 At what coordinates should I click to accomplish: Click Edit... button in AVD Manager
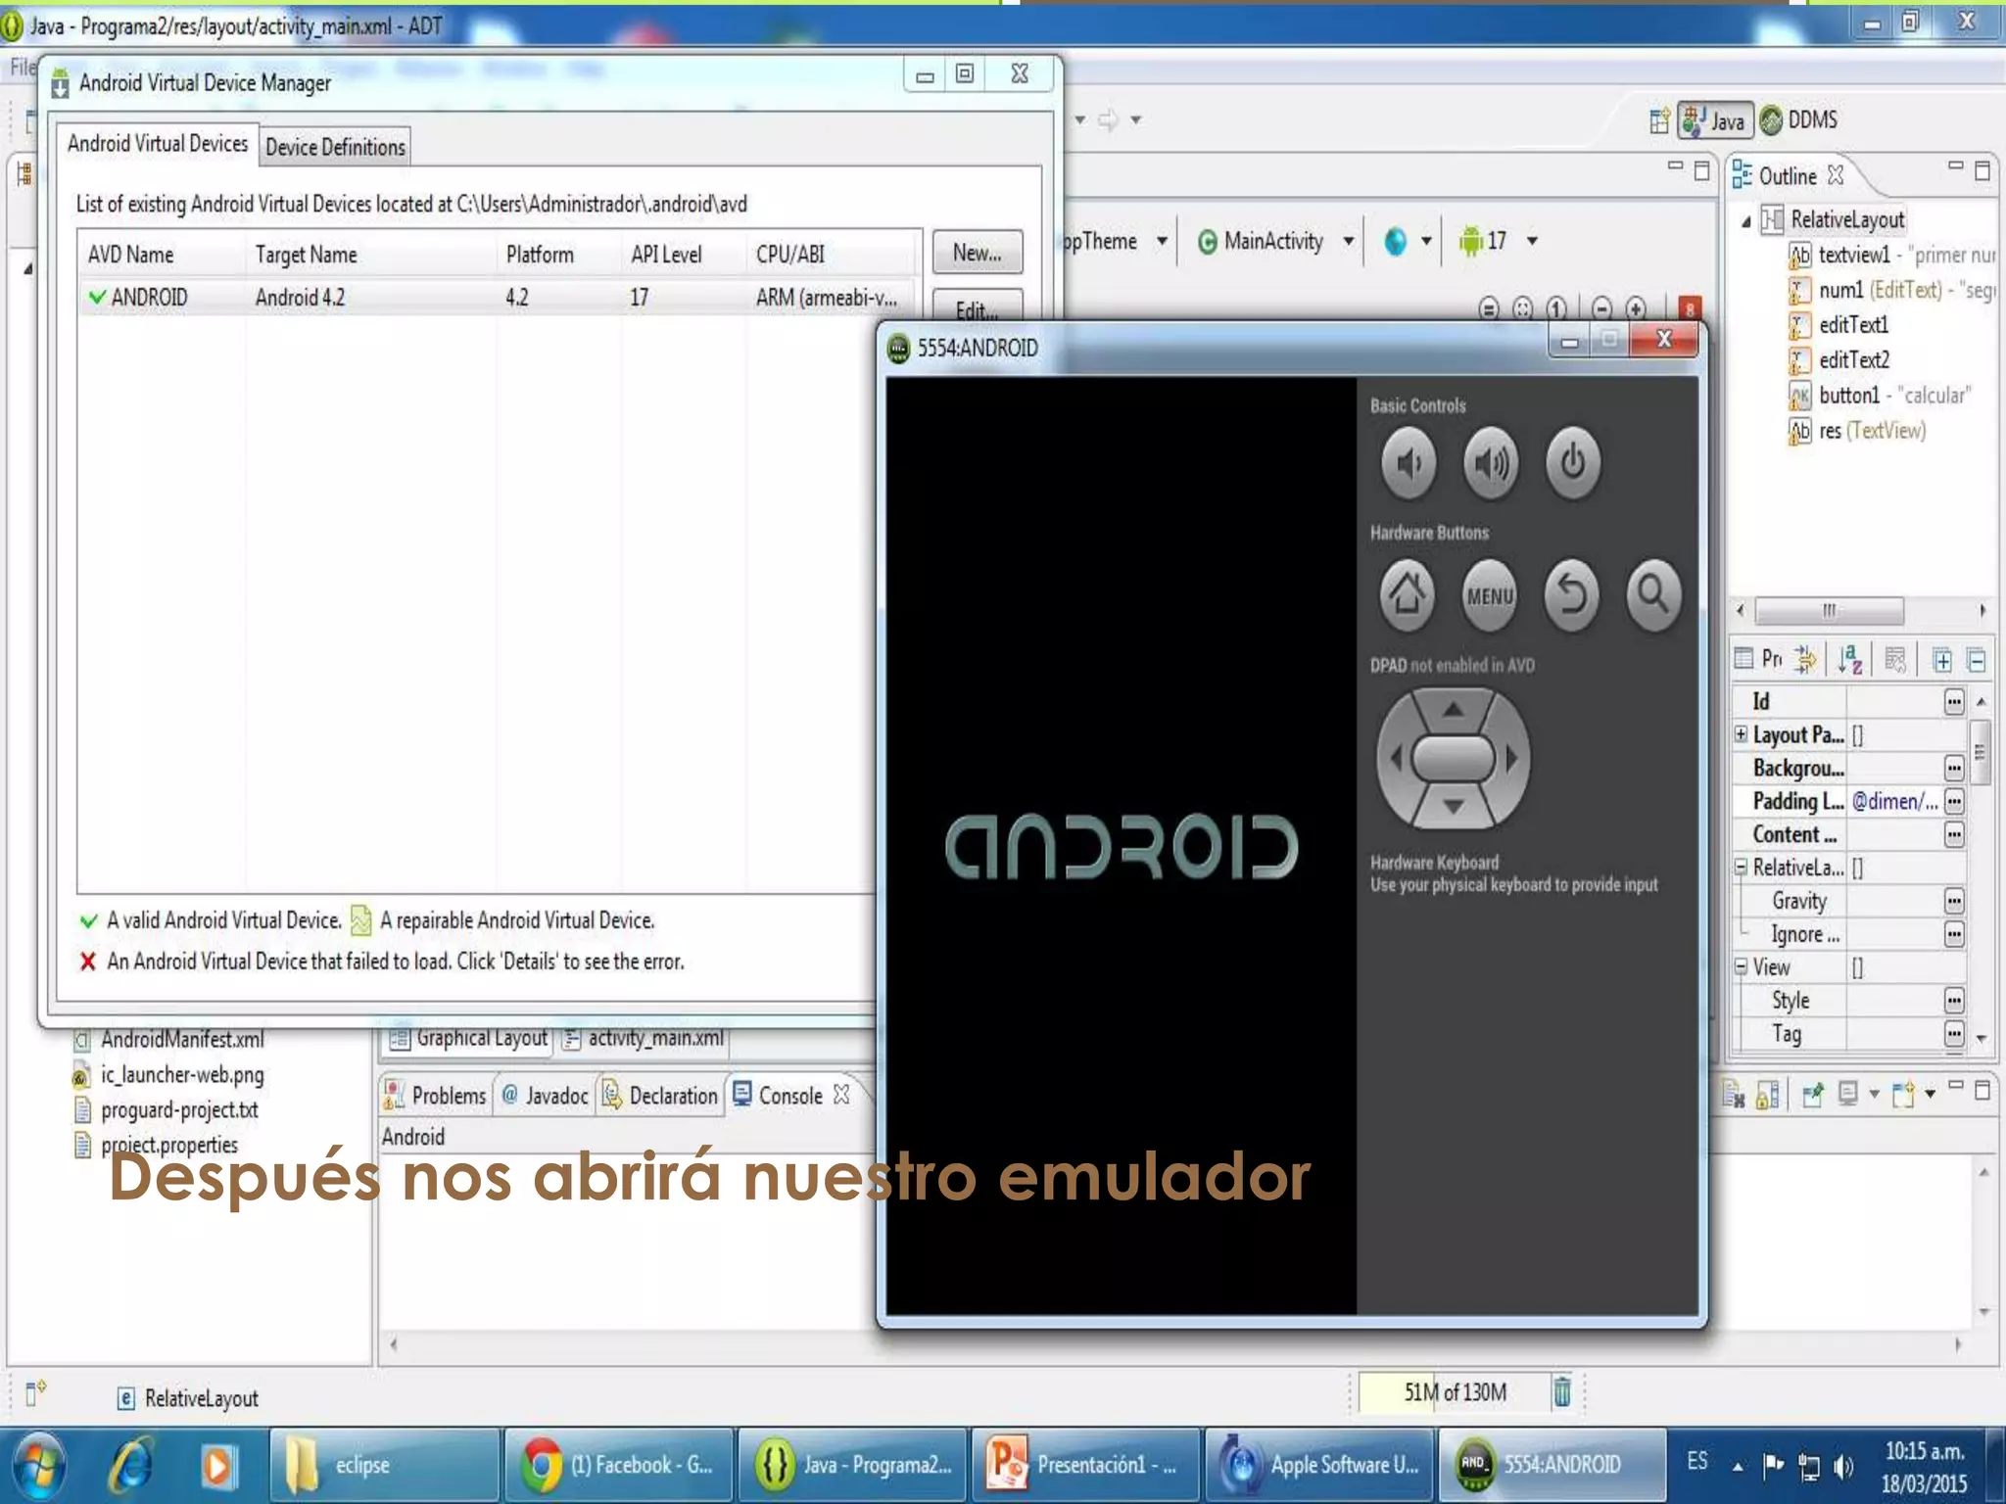(977, 307)
